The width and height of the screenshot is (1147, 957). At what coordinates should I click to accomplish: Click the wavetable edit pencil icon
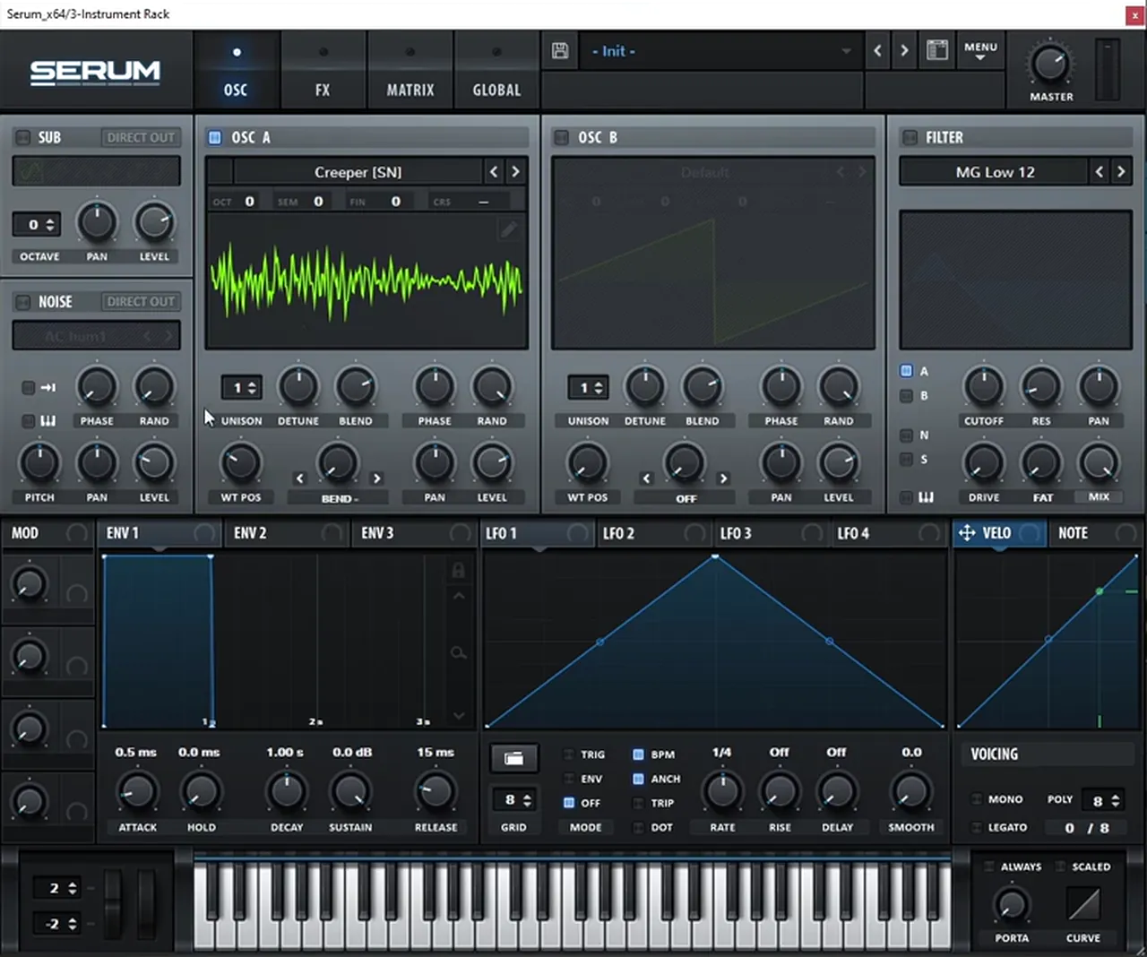click(508, 230)
